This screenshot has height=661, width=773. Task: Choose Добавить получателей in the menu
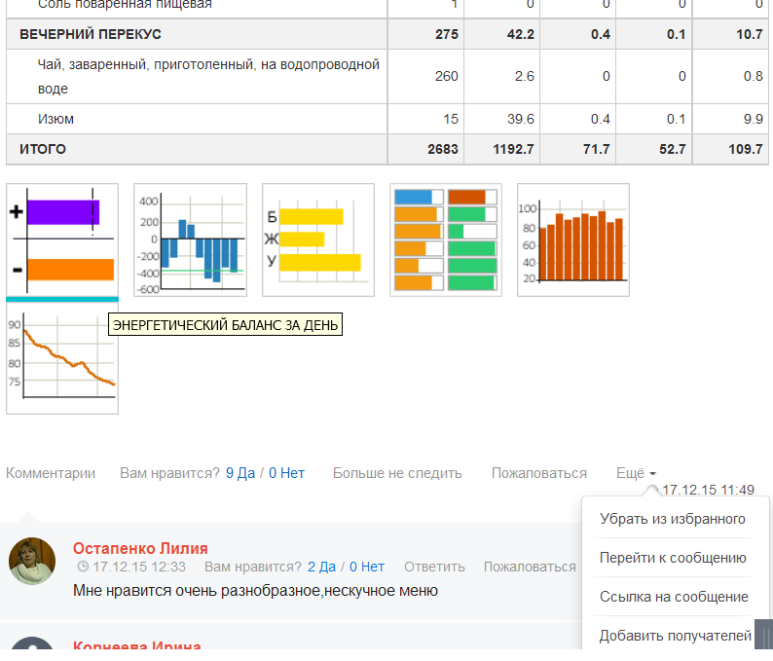[676, 636]
